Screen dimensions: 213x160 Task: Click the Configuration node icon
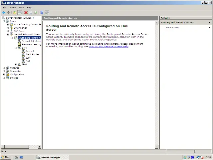[x=8, y=74]
